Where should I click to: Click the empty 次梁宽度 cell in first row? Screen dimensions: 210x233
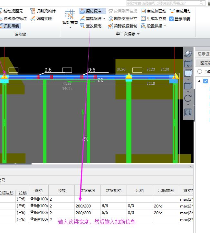pos(87,199)
